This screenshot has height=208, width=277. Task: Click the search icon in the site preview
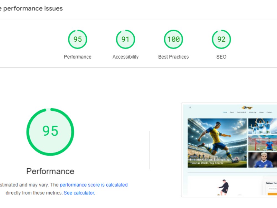coord(190,107)
